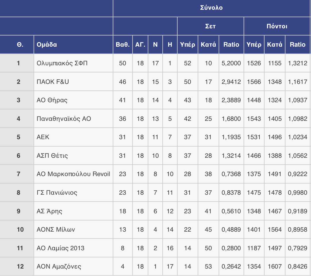Click points ratio 0,9980

[298, 192]
